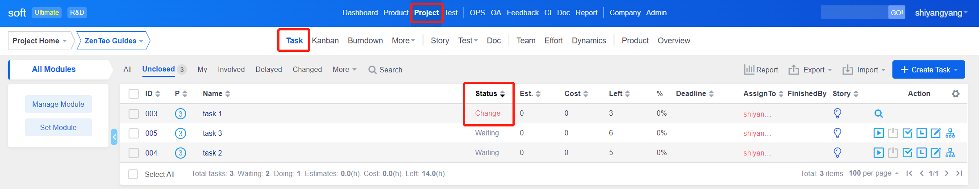This screenshot has width=979, height=189.
Task: Switch to the Kanban tab
Action: [325, 41]
